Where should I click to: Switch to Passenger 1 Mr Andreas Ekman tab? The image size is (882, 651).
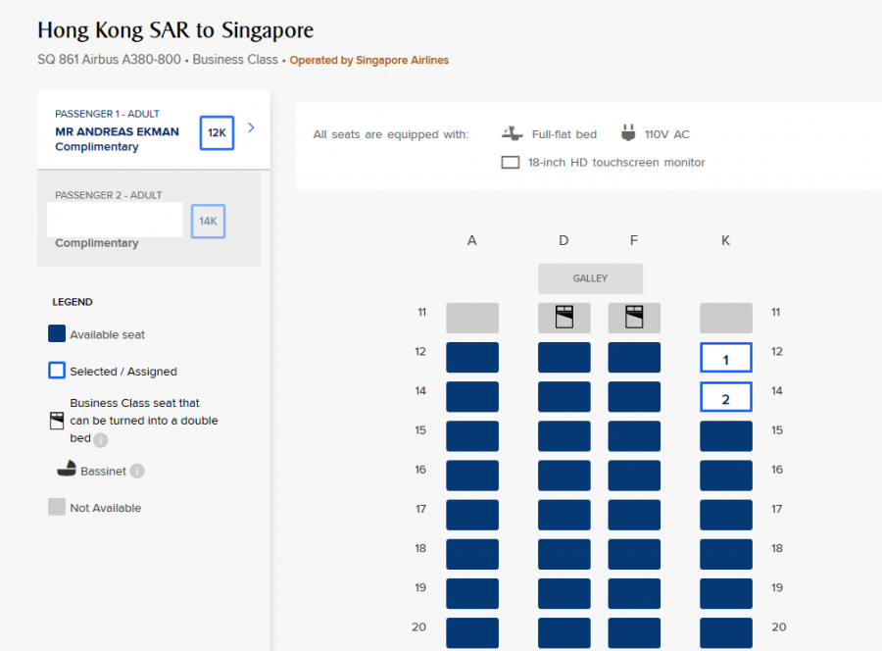[x=118, y=130]
